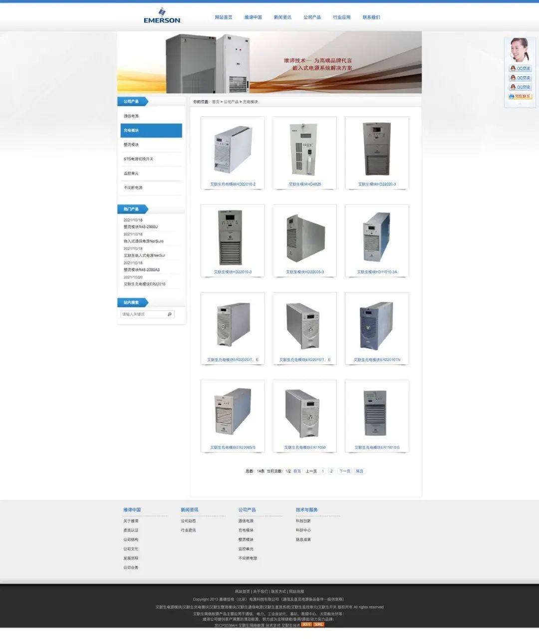The width and height of the screenshot is (539, 639).
Task: Open the orange RSS feed badge
Action: (306, 625)
